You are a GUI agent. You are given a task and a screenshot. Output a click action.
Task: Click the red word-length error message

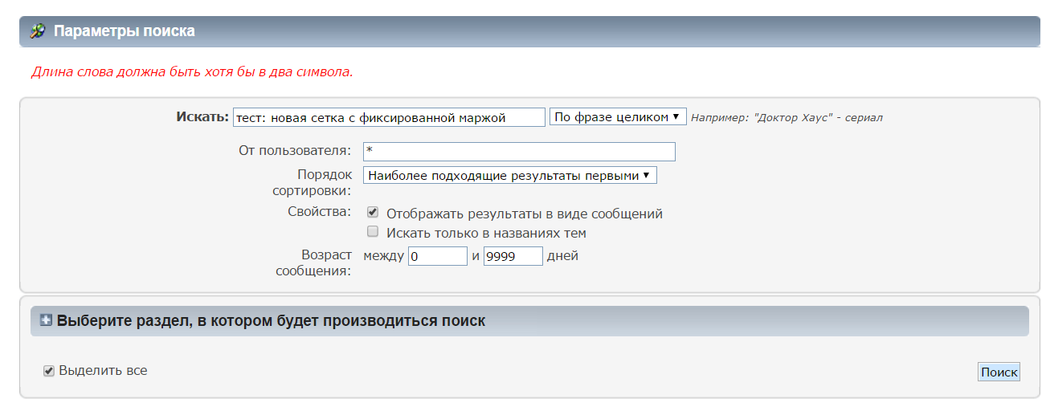click(192, 71)
